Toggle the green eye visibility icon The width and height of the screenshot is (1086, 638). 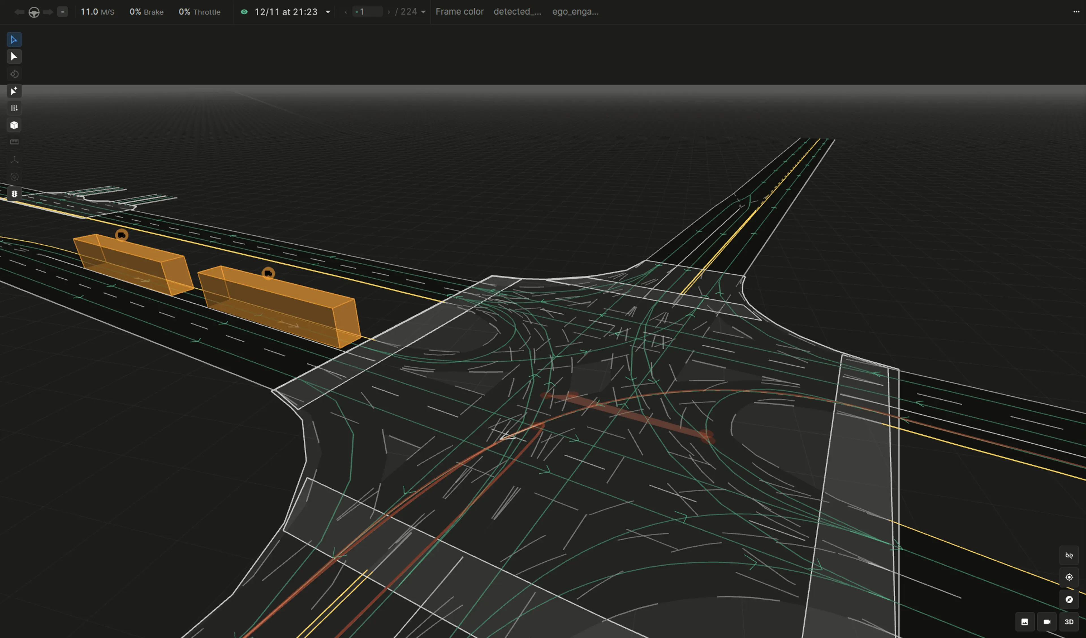pos(244,12)
